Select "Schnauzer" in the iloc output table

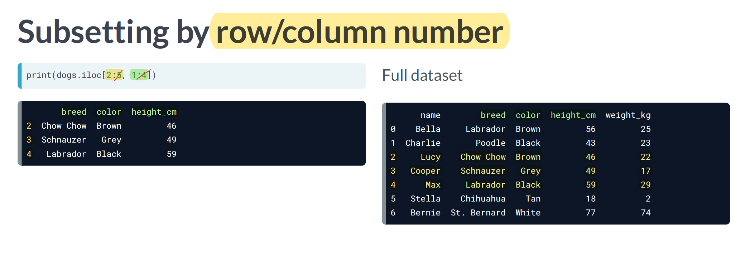(64, 140)
